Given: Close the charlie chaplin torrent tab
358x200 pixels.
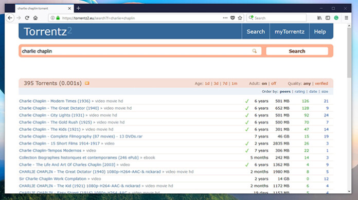Looking at the screenshot, I should 69,8.
